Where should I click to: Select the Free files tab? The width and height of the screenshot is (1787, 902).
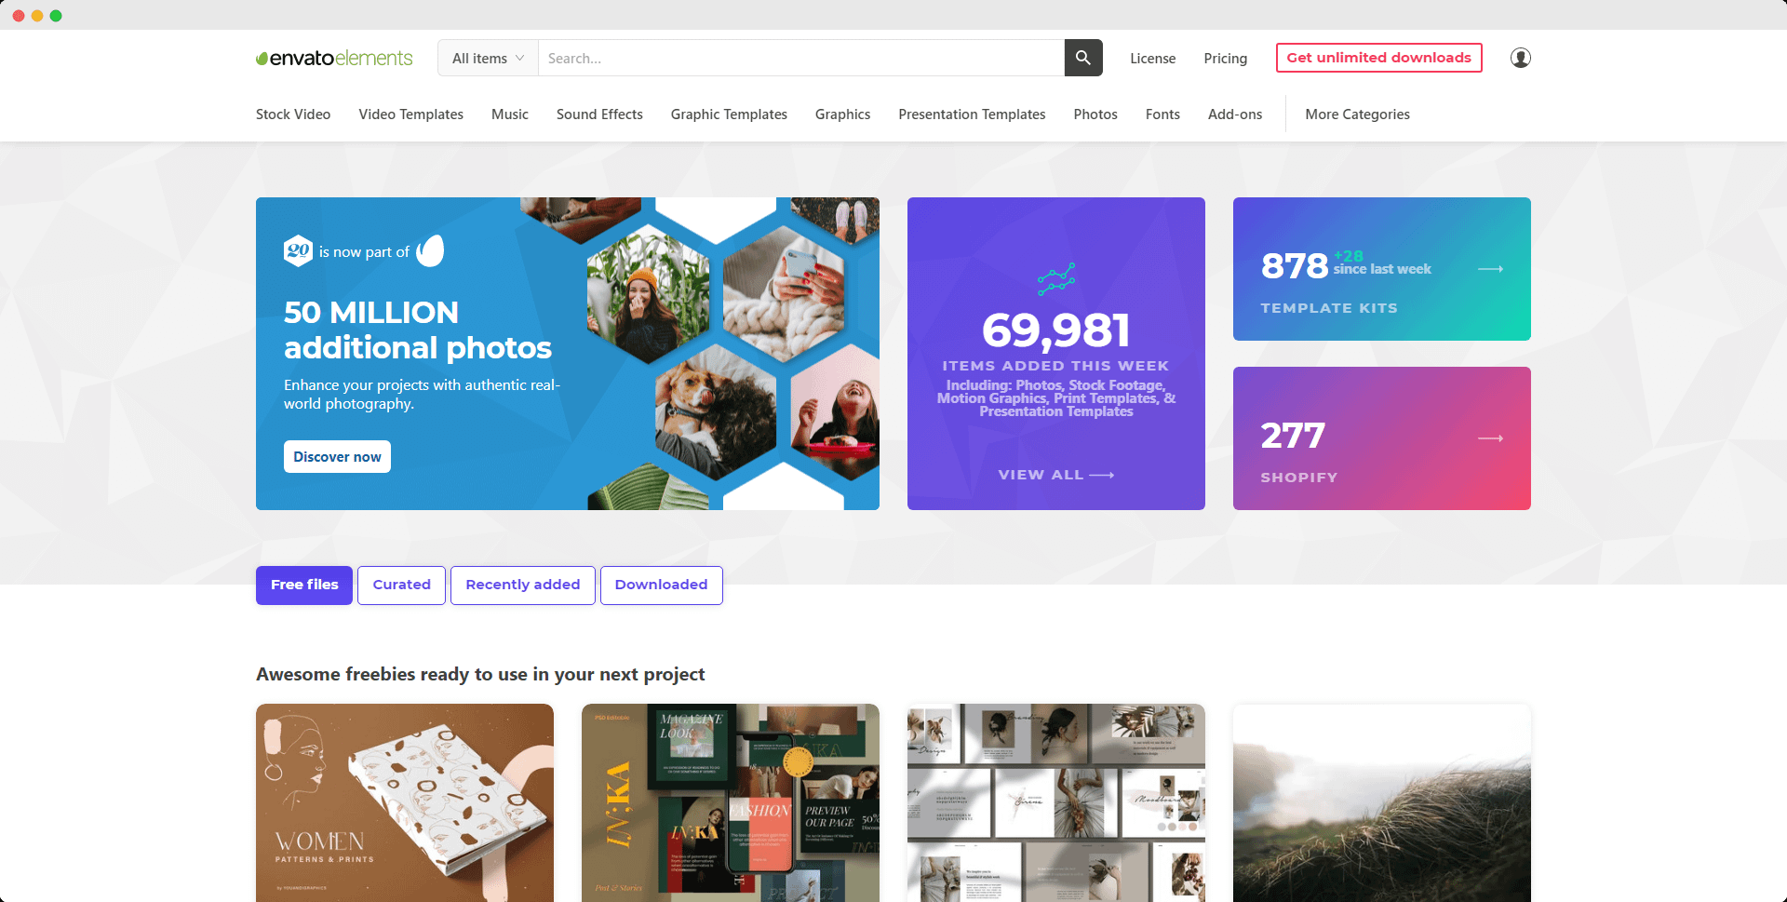(x=304, y=586)
